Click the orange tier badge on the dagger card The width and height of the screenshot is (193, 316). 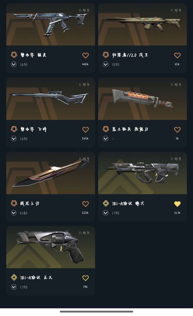[14, 203]
